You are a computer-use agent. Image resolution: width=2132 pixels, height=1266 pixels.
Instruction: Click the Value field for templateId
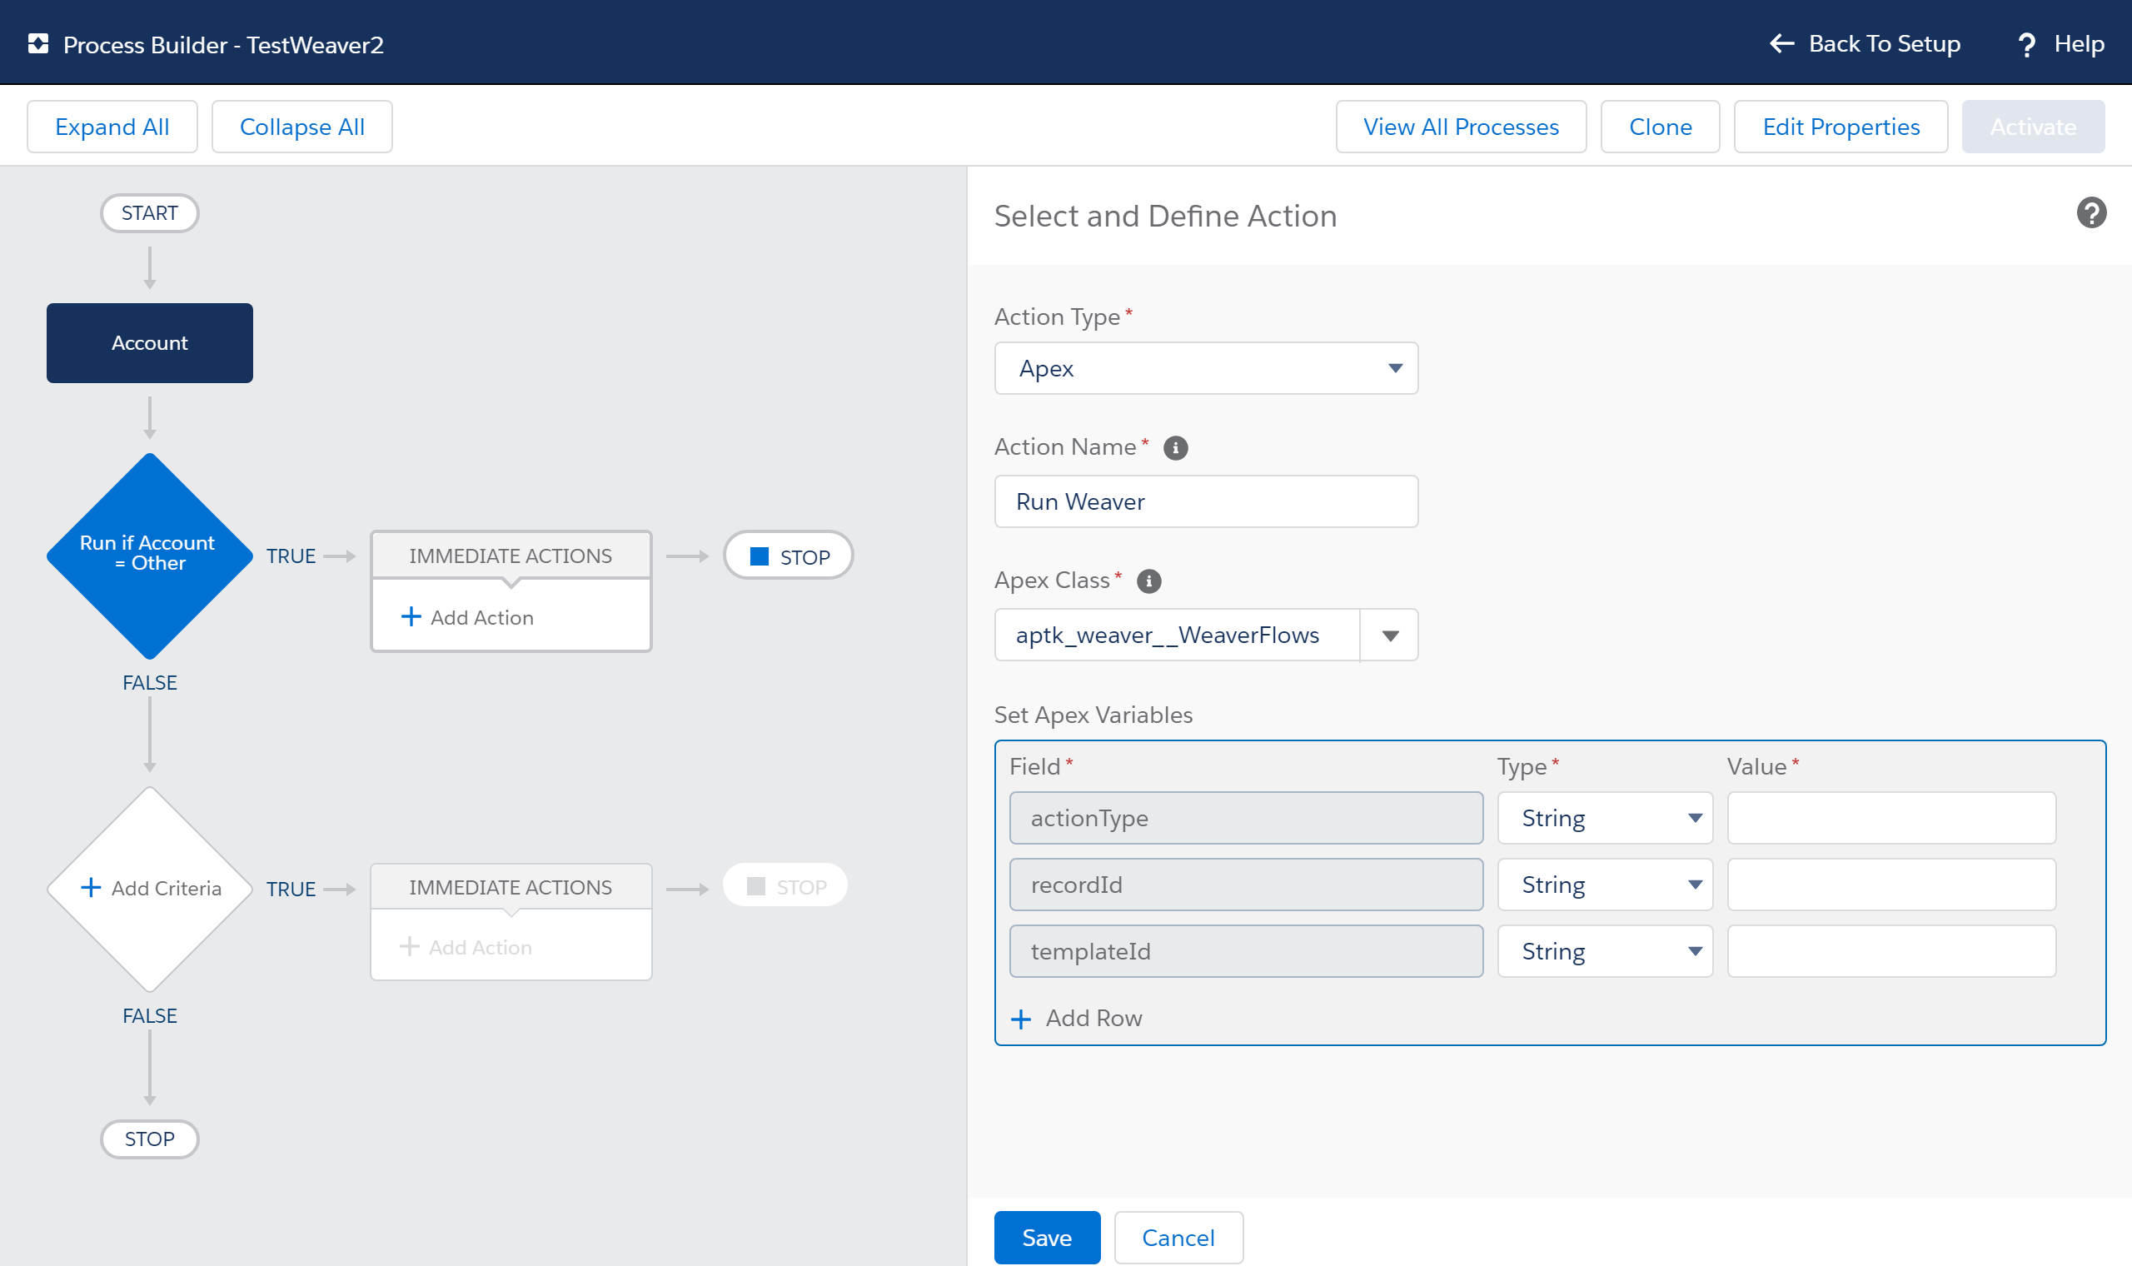(x=1890, y=950)
